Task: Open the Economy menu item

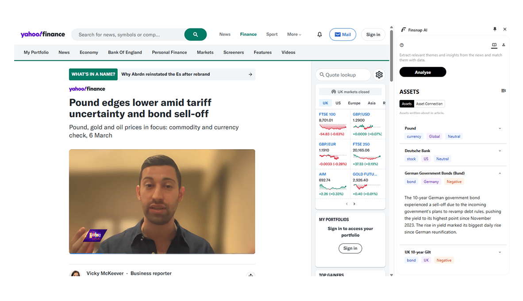Action: tap(89, 52)
